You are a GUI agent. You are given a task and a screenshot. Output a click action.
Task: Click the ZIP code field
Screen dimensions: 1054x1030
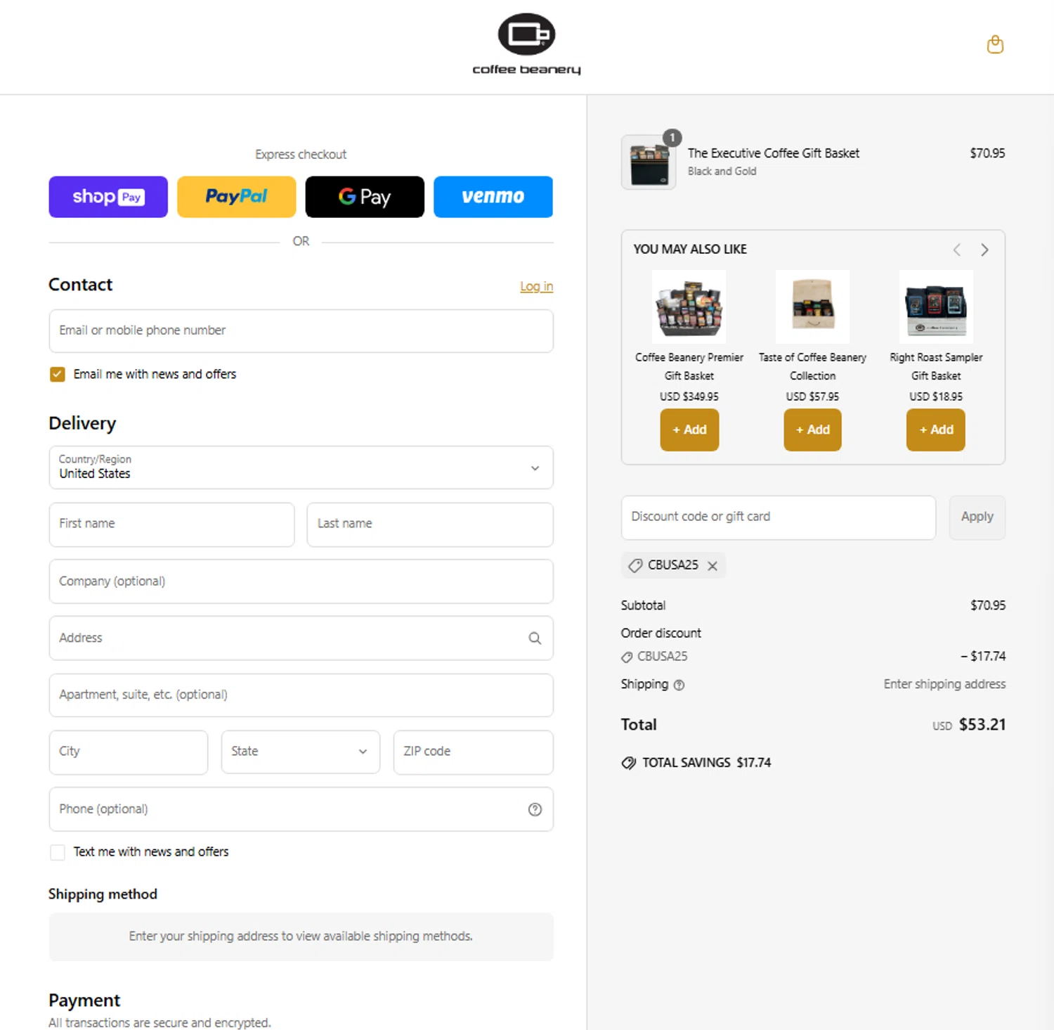tap(474, 752)
